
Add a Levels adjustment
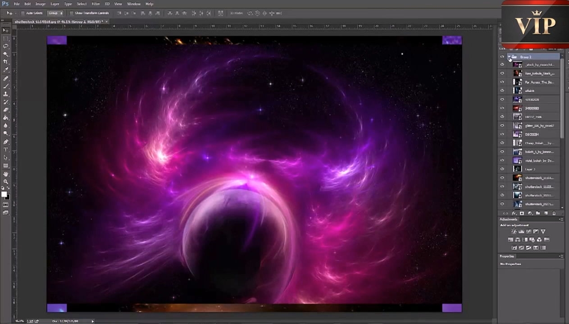(x=521, y=231)
